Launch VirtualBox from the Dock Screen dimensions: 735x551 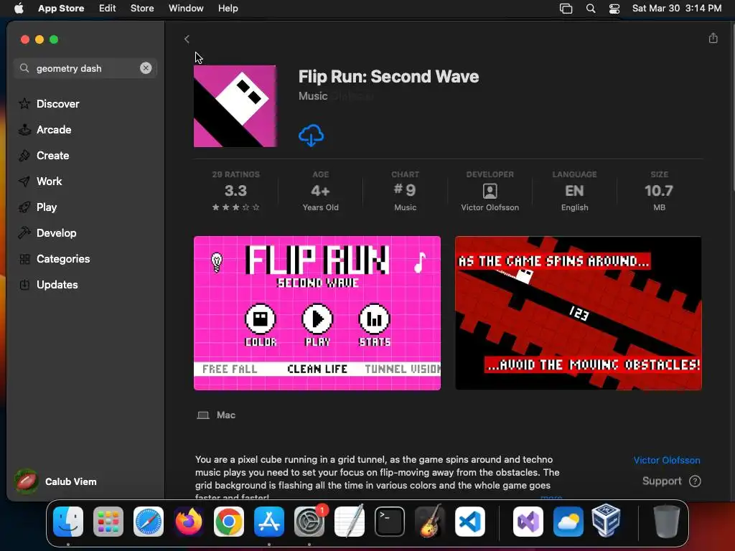point(607,521)
